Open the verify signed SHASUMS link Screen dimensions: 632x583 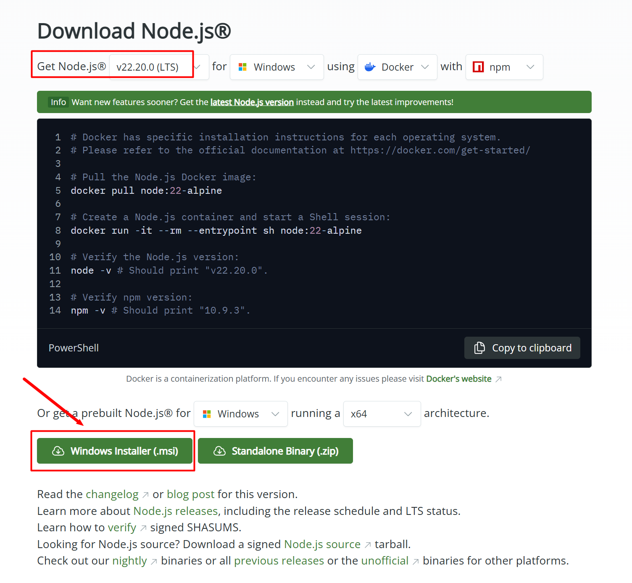tap(122, 528)
